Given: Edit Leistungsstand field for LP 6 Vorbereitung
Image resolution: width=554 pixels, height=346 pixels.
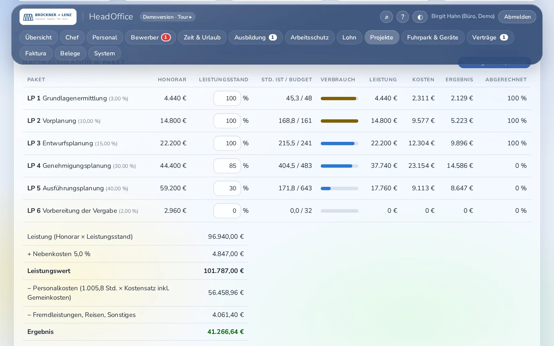Looking at the screenshot, I should (227, 211).
